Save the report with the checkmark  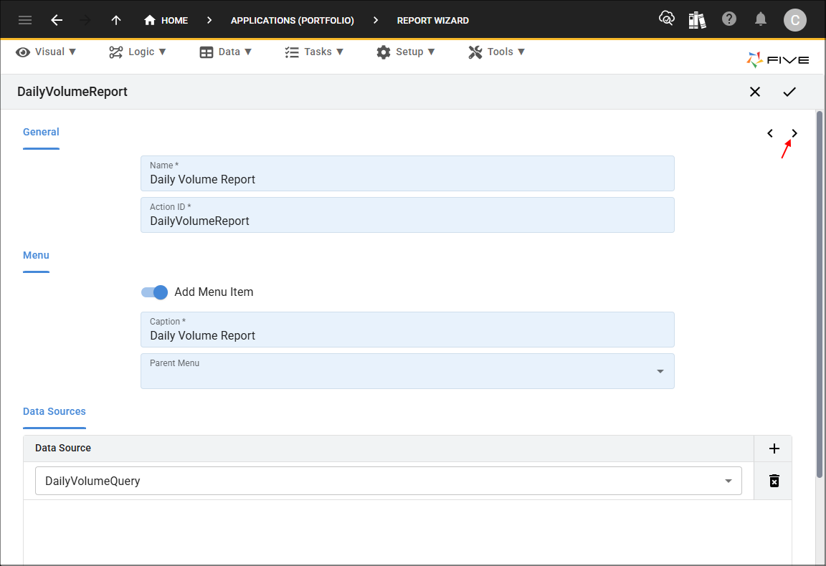click(x=789, y=92)
